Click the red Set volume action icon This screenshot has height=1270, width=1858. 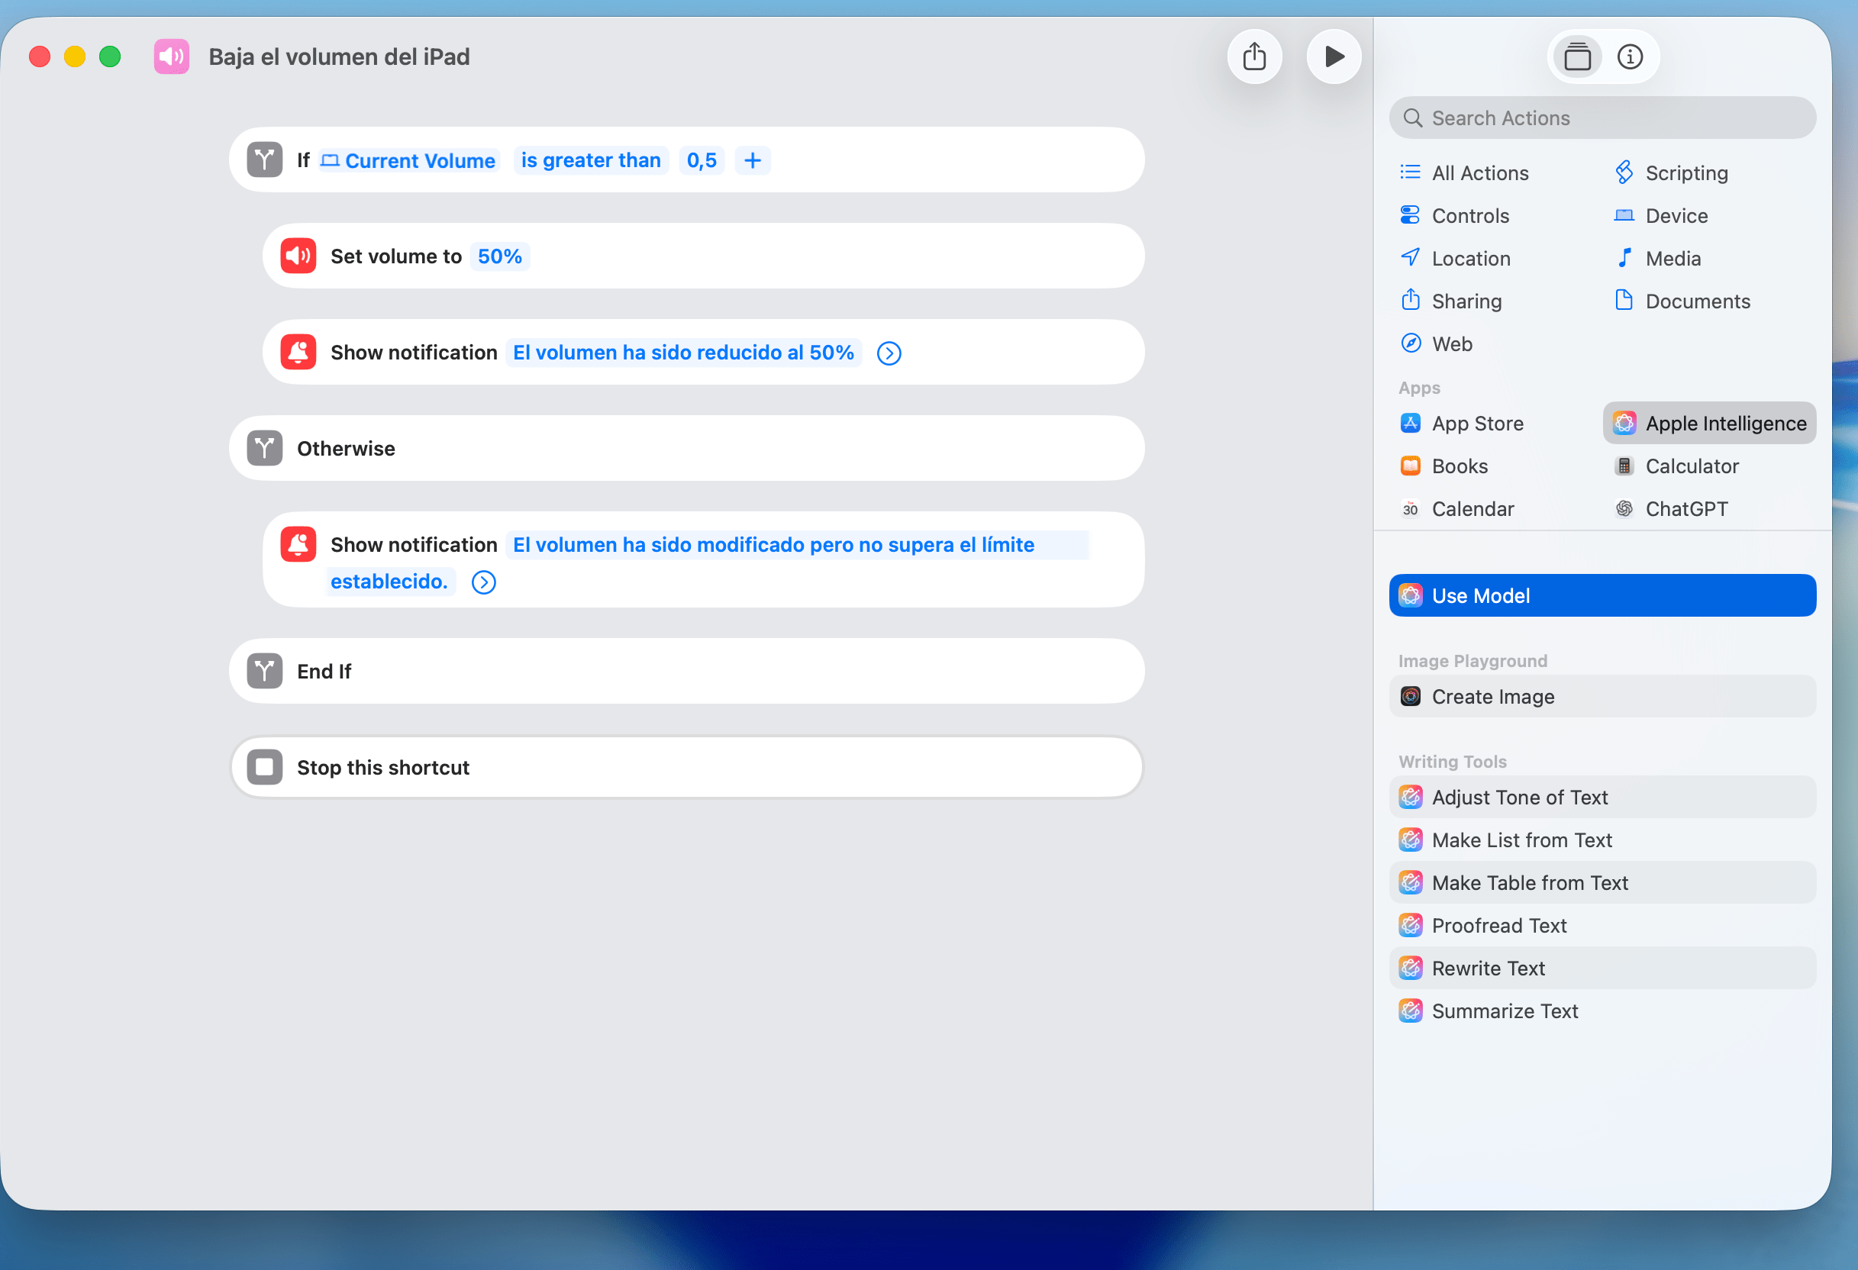click(298, 256)
